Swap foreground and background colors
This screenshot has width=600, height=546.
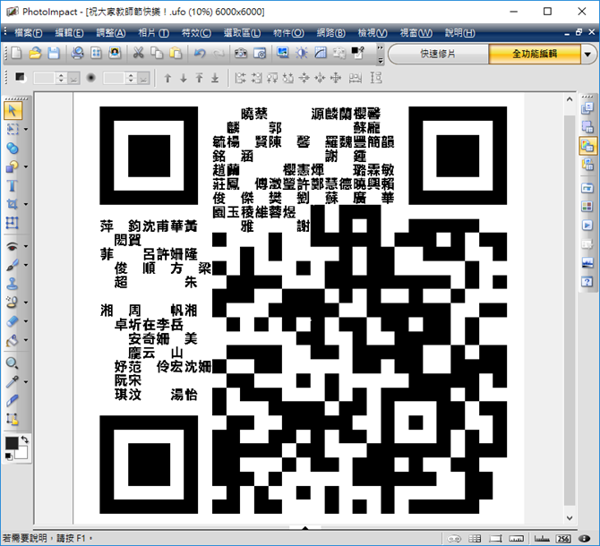(x=25, y=439)
